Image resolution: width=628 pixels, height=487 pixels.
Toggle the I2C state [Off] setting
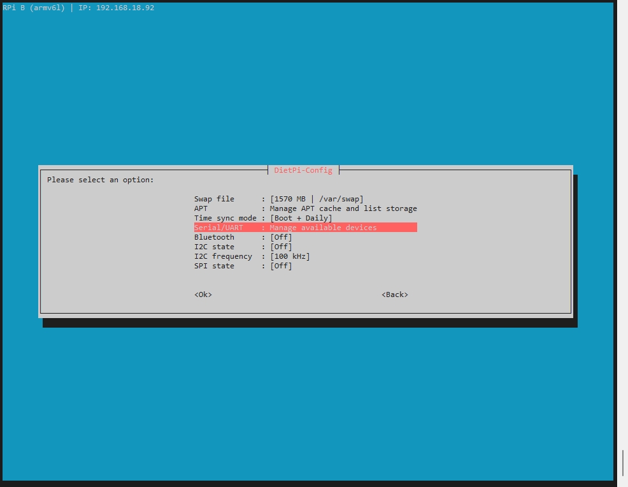(305, 247)
